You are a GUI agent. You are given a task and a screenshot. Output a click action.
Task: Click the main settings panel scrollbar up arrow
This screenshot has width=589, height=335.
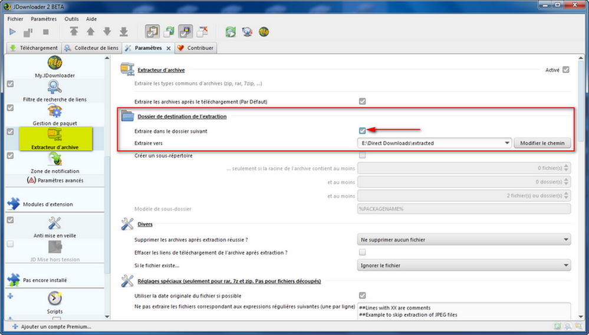[x=581, y=58]
